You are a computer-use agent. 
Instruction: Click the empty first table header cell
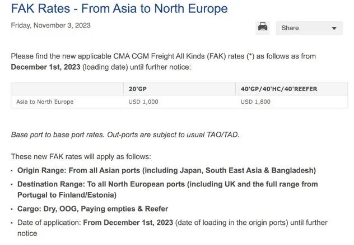pyautogui.click(x=67, y=89)
